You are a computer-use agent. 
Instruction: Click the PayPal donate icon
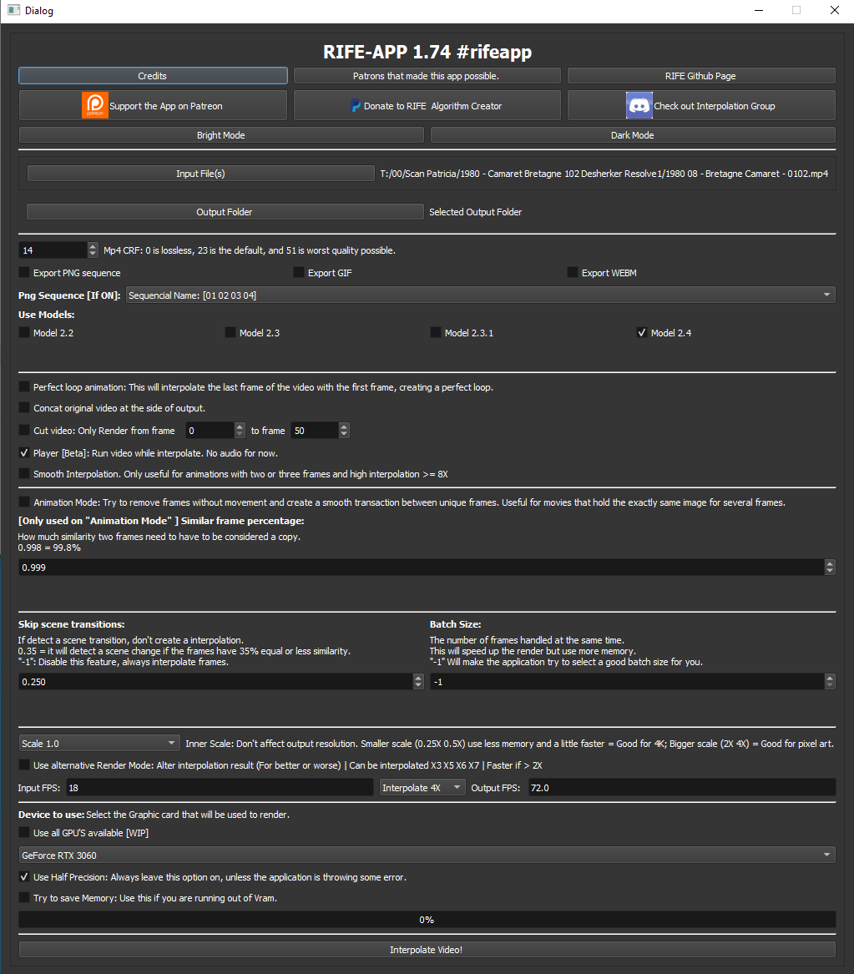coord(355,106)
